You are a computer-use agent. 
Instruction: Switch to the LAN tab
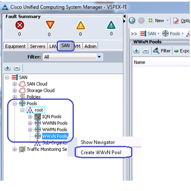pyautogui.click(x=53, y=46)
